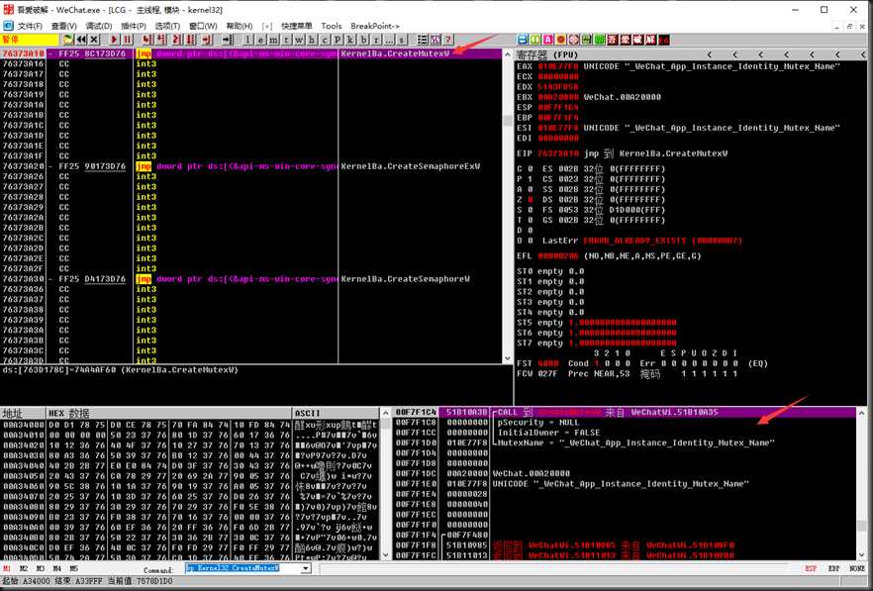Click the pink 'A' plugin icon
This screenshot has width=873, height=591.
coord(548,40)
